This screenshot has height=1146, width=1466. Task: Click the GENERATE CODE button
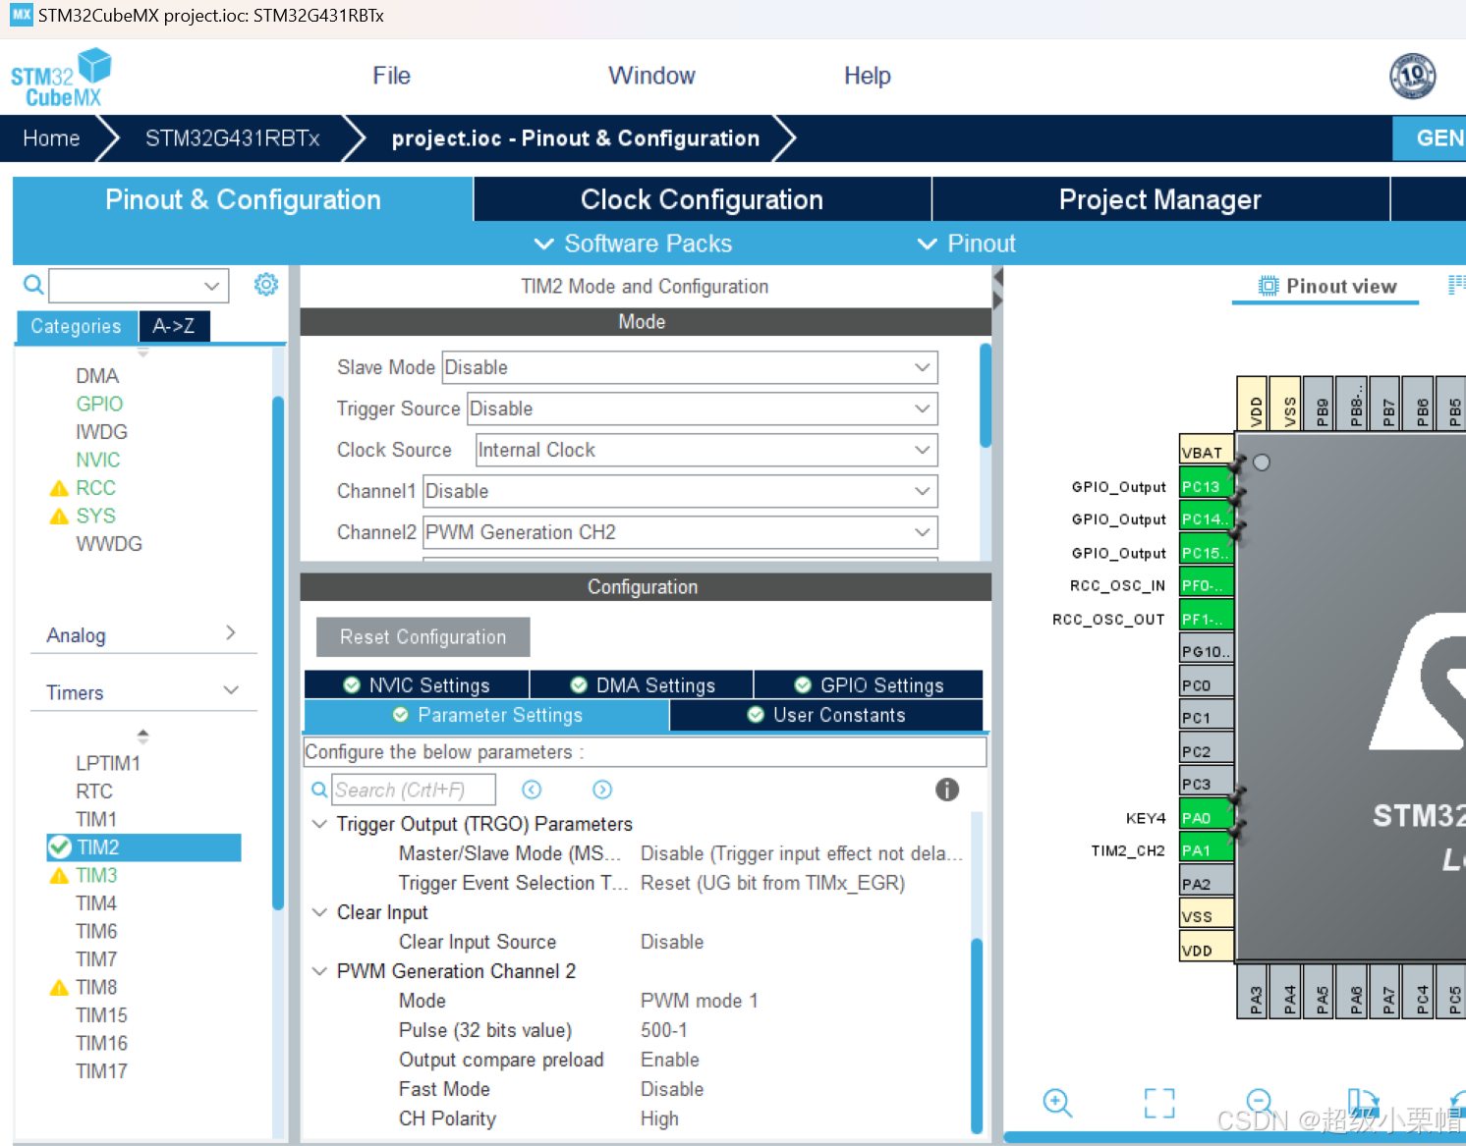click(x=1430, y=138)
